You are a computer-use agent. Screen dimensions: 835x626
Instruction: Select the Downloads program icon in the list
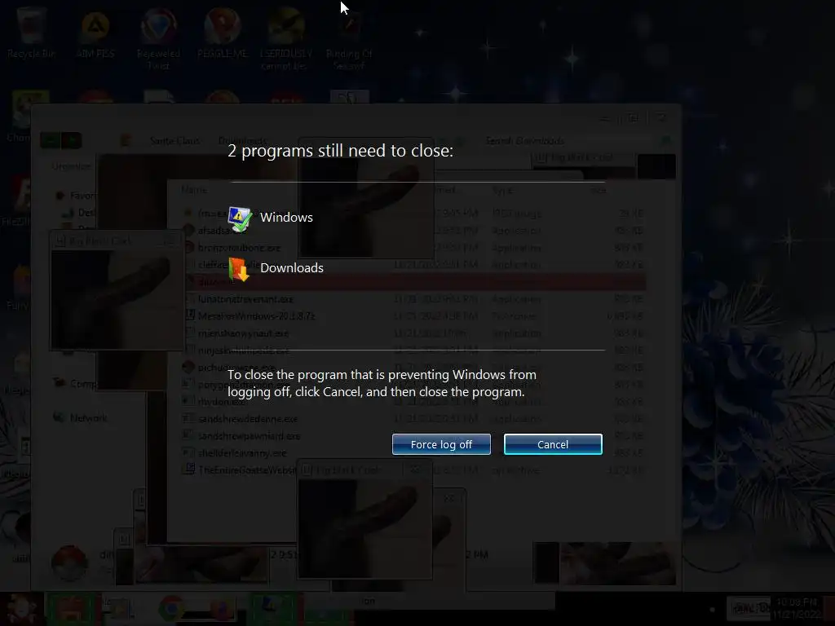point(239,269)
